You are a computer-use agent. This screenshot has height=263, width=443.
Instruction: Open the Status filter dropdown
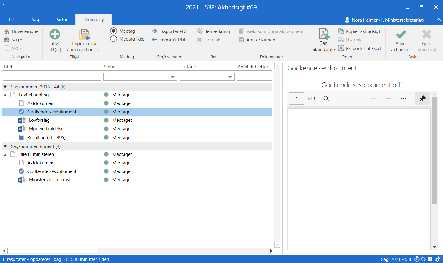(173, 77)
